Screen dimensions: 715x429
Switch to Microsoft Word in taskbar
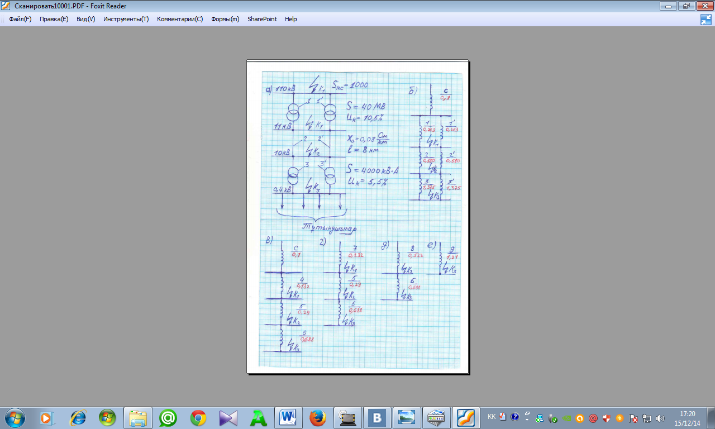tap(288, 417)
